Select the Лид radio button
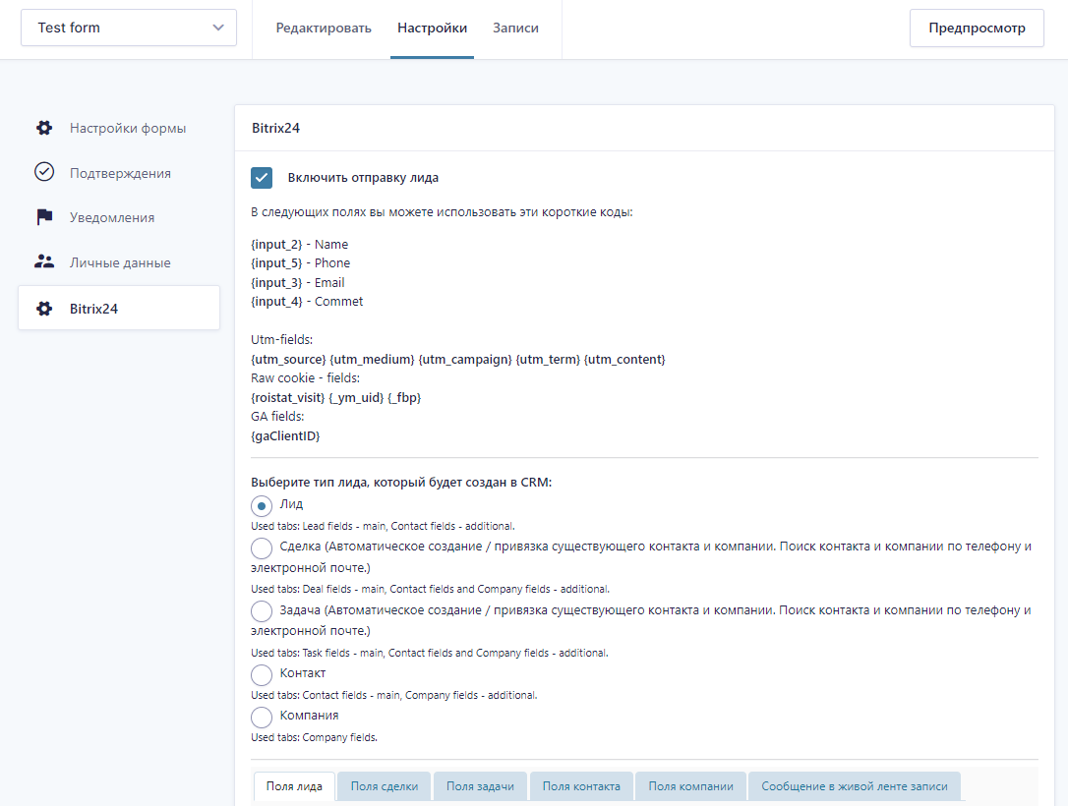 pos(262,506)
